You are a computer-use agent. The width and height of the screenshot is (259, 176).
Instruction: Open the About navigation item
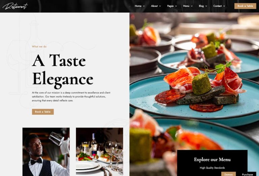click(x=154, y=6)
